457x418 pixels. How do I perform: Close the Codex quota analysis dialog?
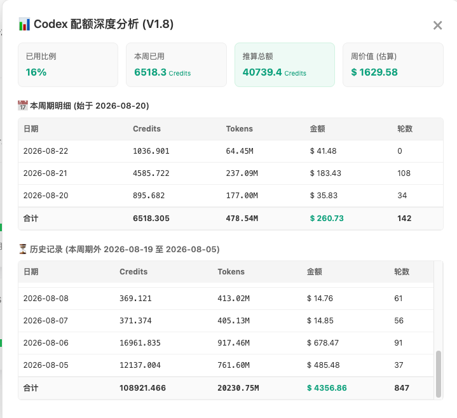pyautogui.click(x=437, y=25)
